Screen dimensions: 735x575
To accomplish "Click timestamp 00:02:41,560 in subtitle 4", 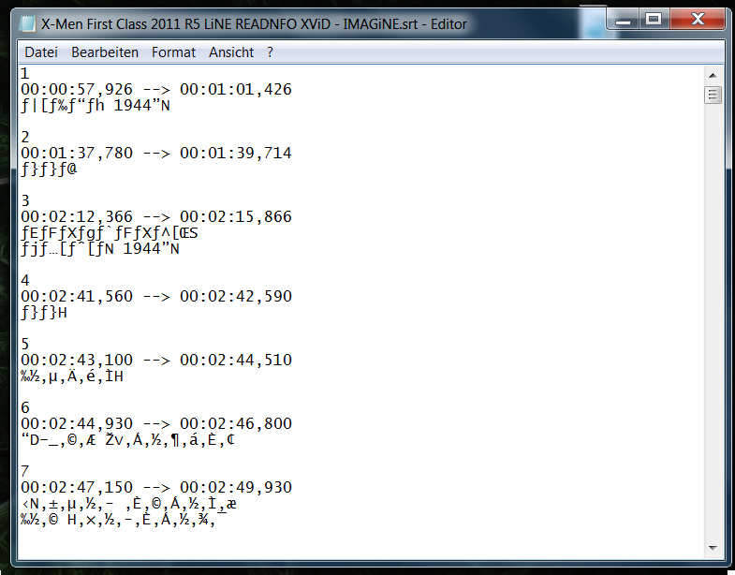I will (x=77, y=297).
